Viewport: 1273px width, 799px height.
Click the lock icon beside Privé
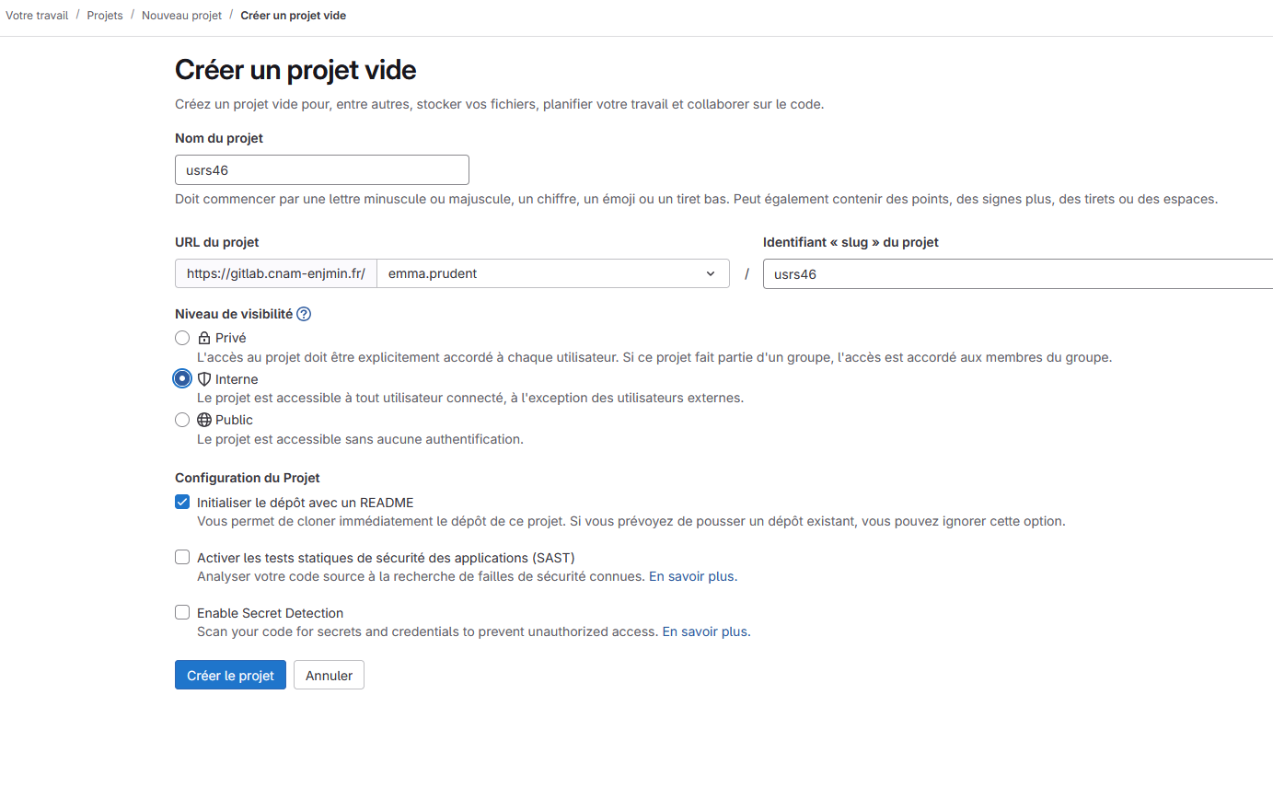tap(204, 338)
